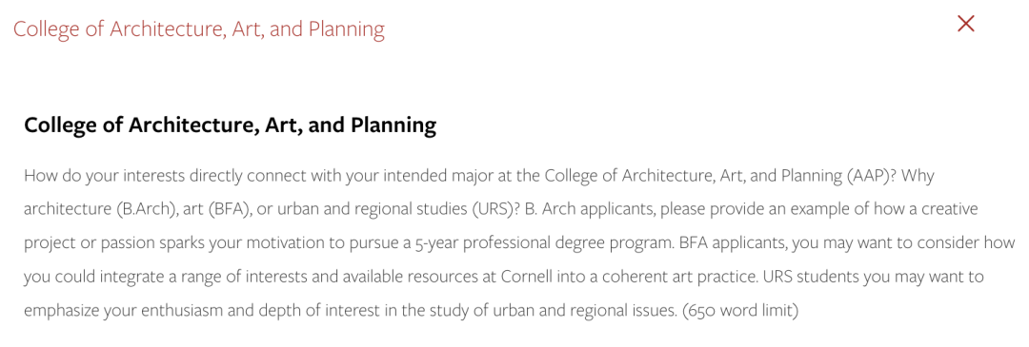Select the bold College of Architecture, Art, and Planning heading
1029x347 pixels.
pyautogui.click(x=231, y=125)
